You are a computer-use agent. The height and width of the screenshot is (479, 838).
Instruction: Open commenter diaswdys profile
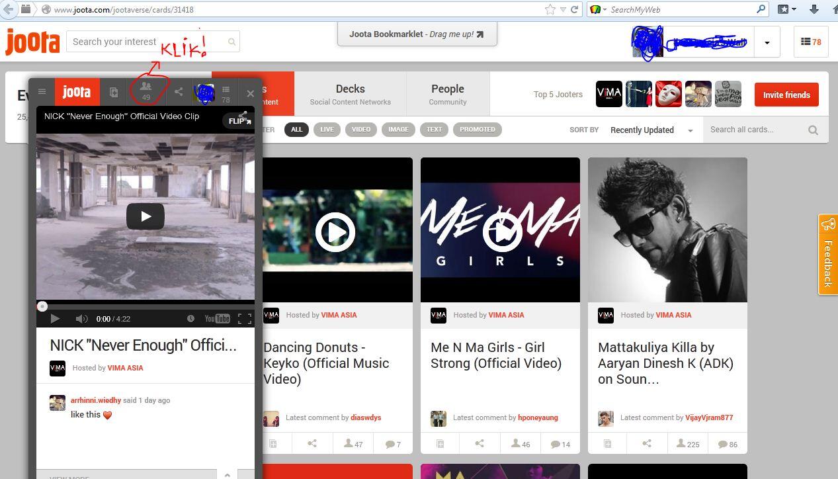coord(366,417)
